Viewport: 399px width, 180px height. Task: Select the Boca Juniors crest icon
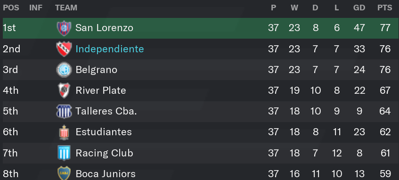tap(64, 173)
